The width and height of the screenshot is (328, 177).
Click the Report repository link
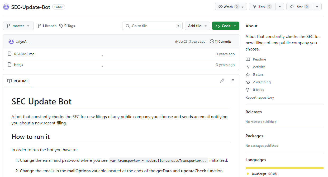pos(260,98)
